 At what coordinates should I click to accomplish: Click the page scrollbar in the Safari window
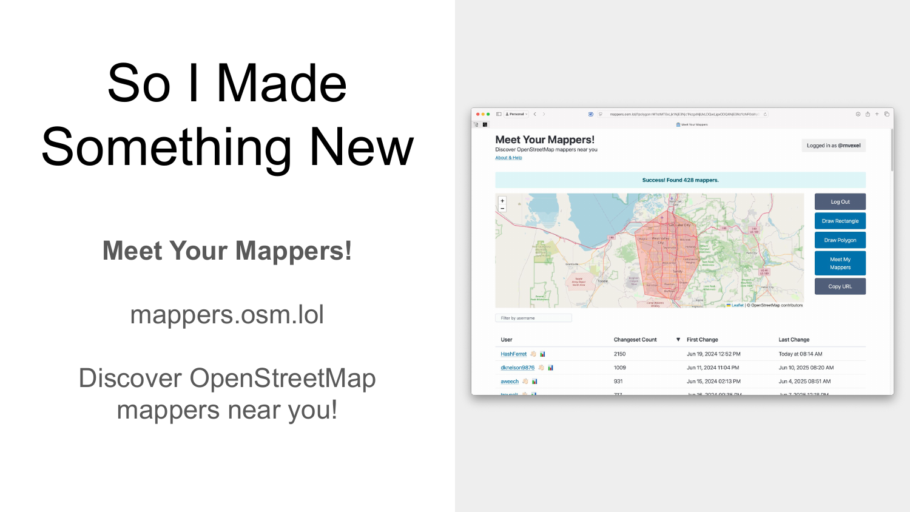pos(892,150)
